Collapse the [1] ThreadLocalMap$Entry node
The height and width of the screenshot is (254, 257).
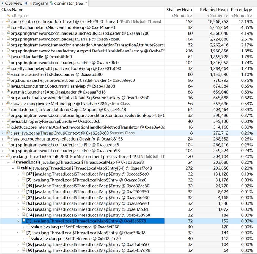(x=18, y=221)
